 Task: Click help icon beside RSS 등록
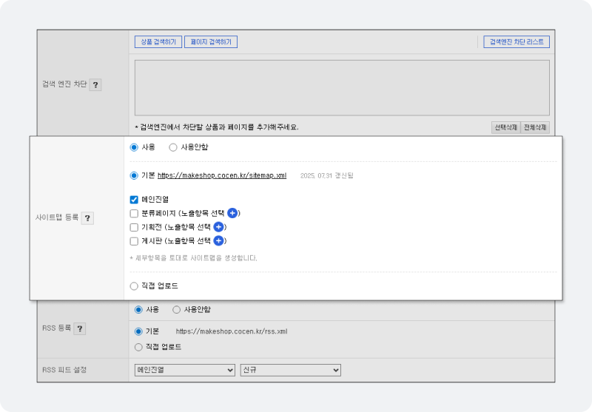point(80,328)
